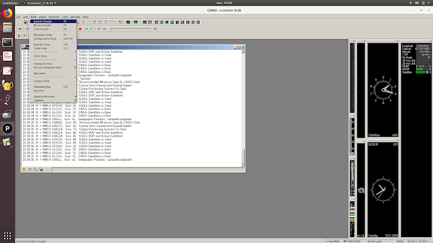This screenshot has height=243, width=433.
Task: Click the packet console vertical scrollbar
Action: [x=243, y=108]
